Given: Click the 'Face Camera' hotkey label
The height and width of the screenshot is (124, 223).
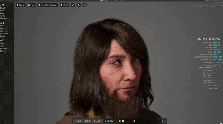Looking at the screenshot, I should pyautogui.click(x=207, y=71).
